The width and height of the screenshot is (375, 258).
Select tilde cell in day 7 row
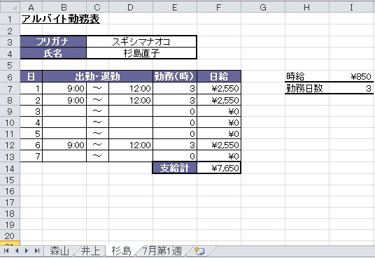[97, 156]
